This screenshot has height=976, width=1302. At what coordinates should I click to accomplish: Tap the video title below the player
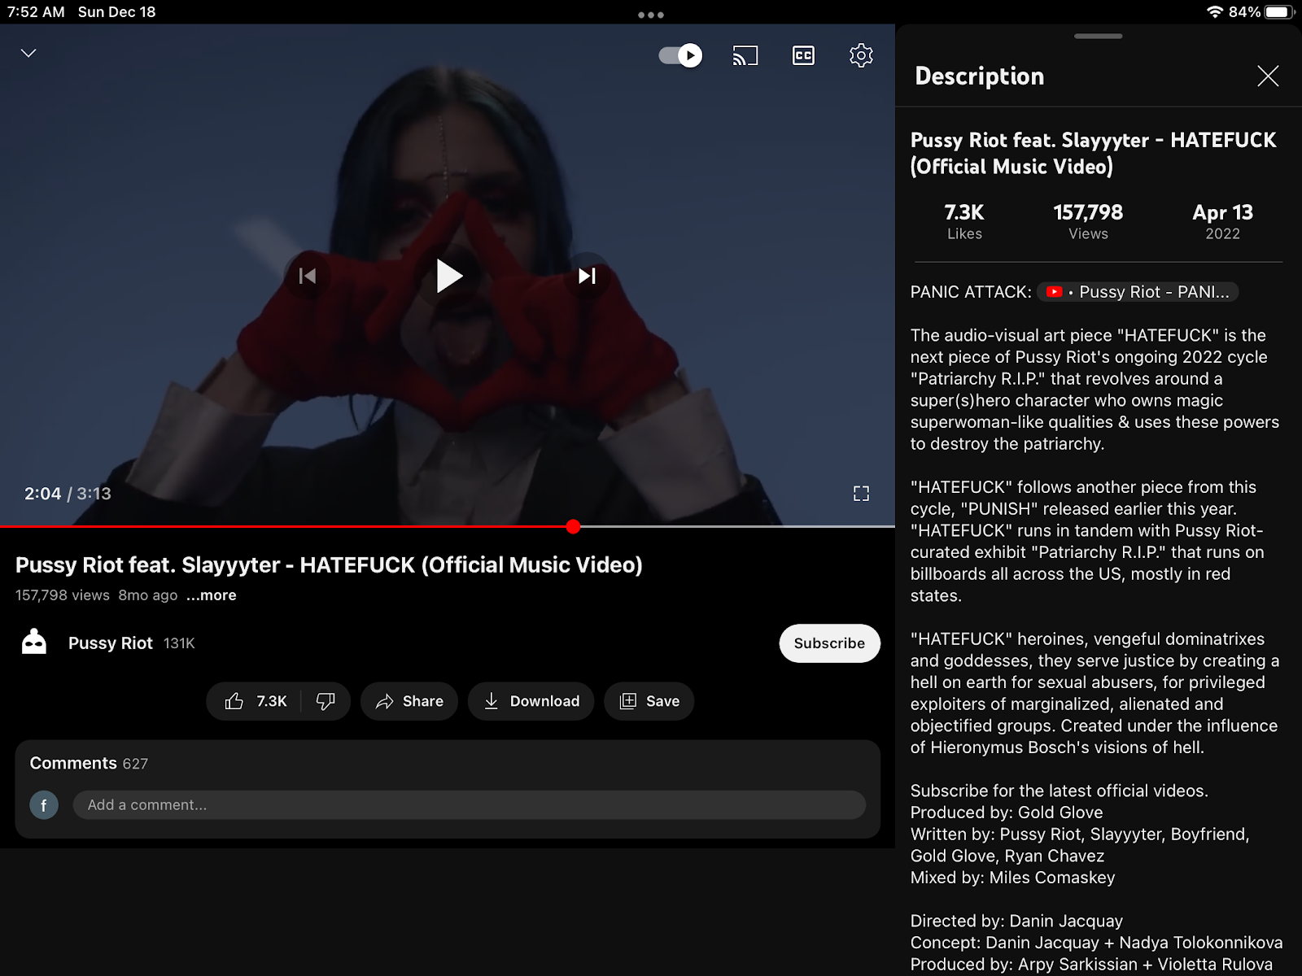[329, 565]
